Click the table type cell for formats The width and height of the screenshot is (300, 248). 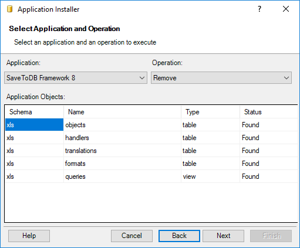210,164
